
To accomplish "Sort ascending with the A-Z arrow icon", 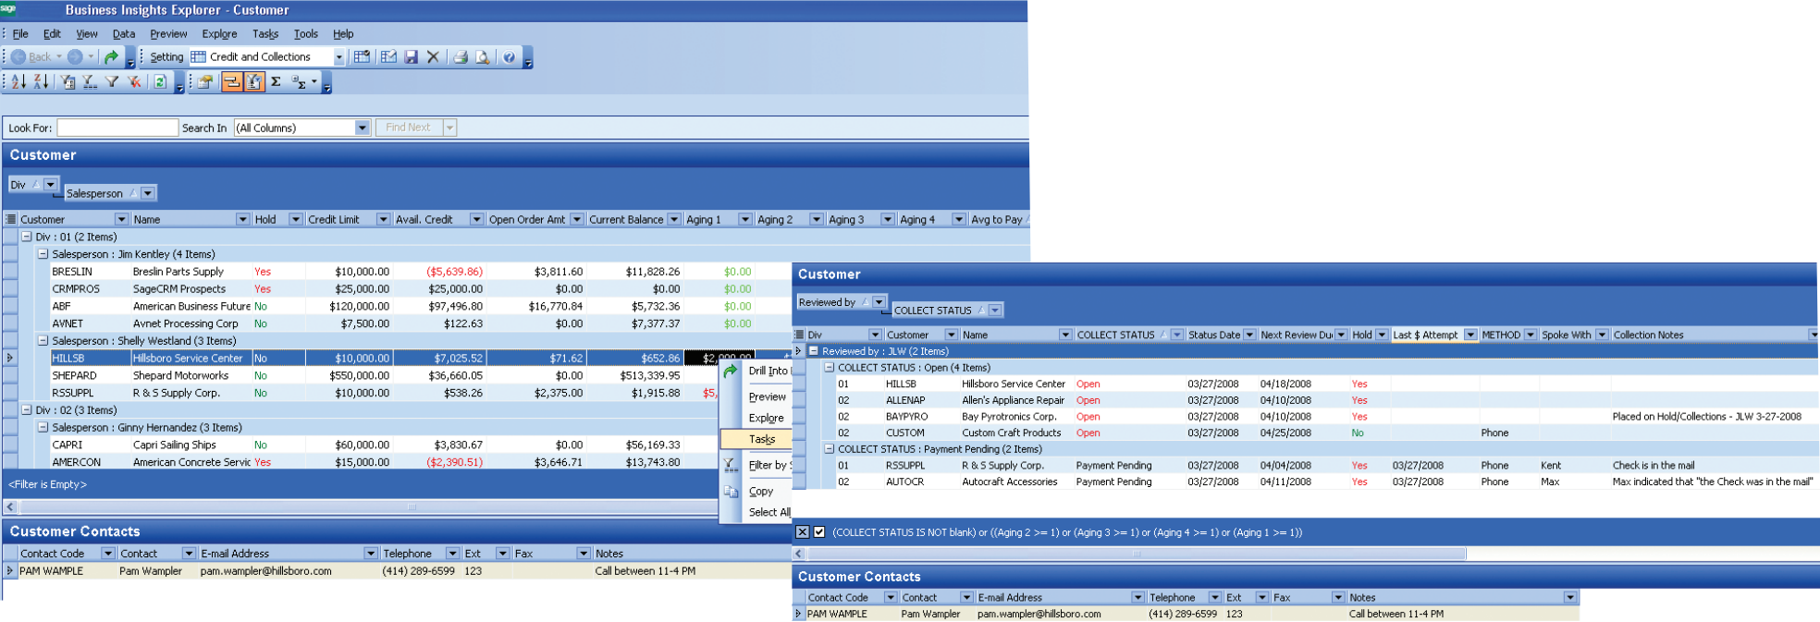I will pos(18,82).
